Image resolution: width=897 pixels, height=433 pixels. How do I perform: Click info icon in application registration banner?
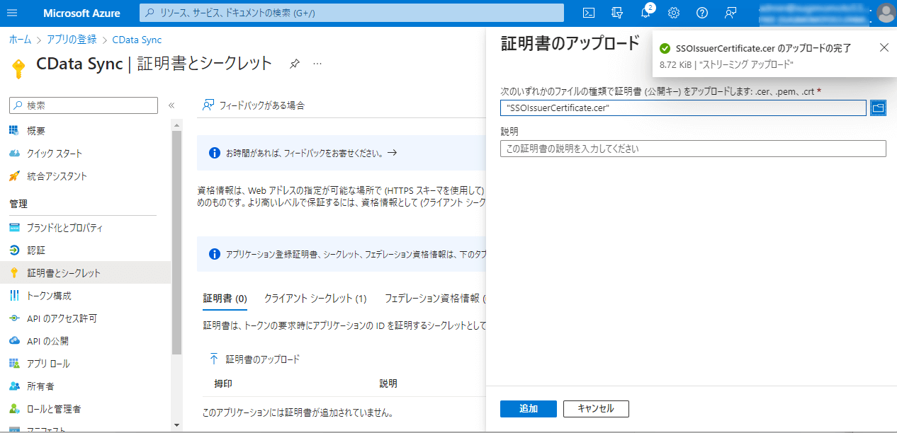[x=215, y=254]
